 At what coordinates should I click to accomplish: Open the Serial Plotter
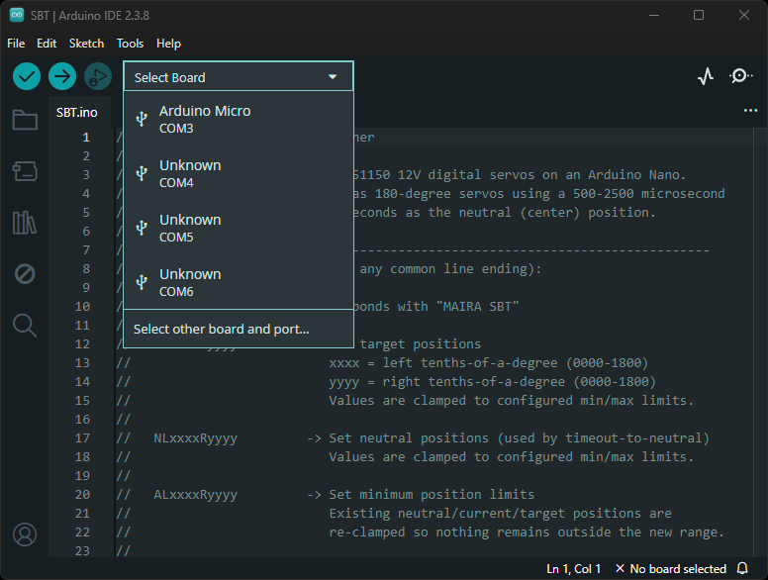[x=705, y=76]
